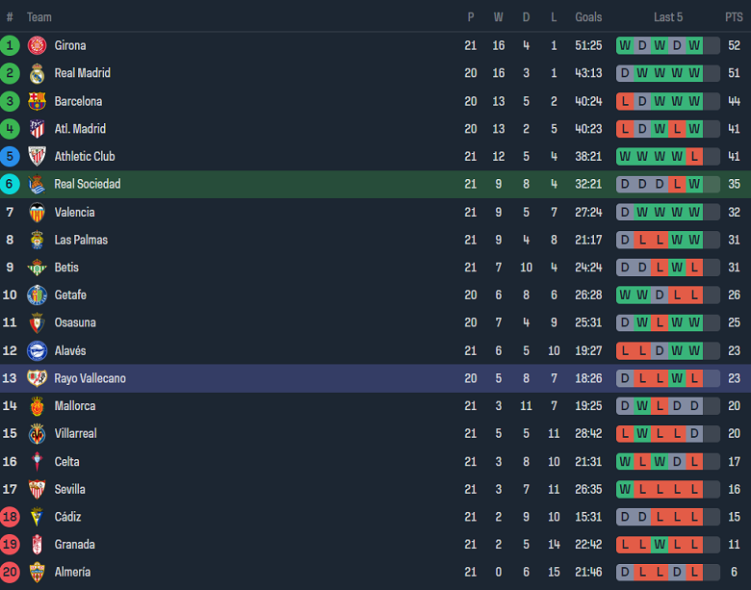This screenshot has height=590, width=751.
Task: Click the Real Madrid club crest
Action: click(37, 73)
